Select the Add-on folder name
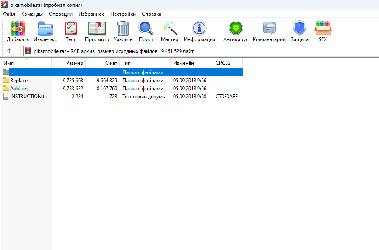 (19, 89)
